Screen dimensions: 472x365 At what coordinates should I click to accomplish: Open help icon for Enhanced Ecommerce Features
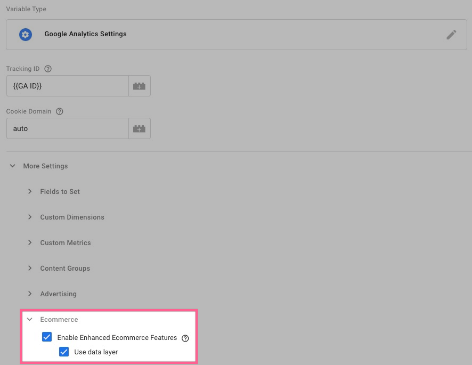tap(185, 338)
